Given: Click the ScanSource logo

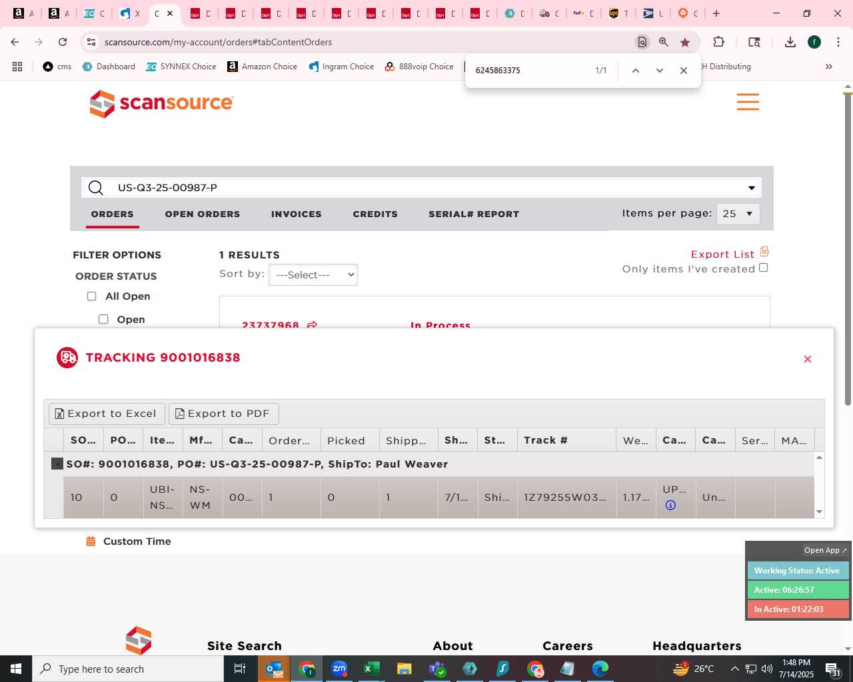Looking at the screenshot, I should [161, 103].
